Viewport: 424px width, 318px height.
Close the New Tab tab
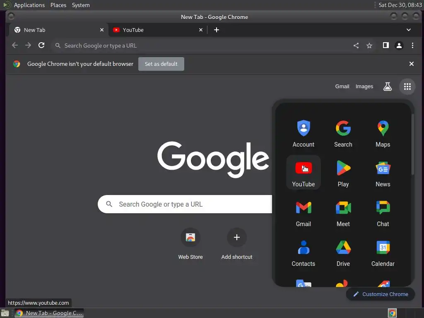click(102, 30)
